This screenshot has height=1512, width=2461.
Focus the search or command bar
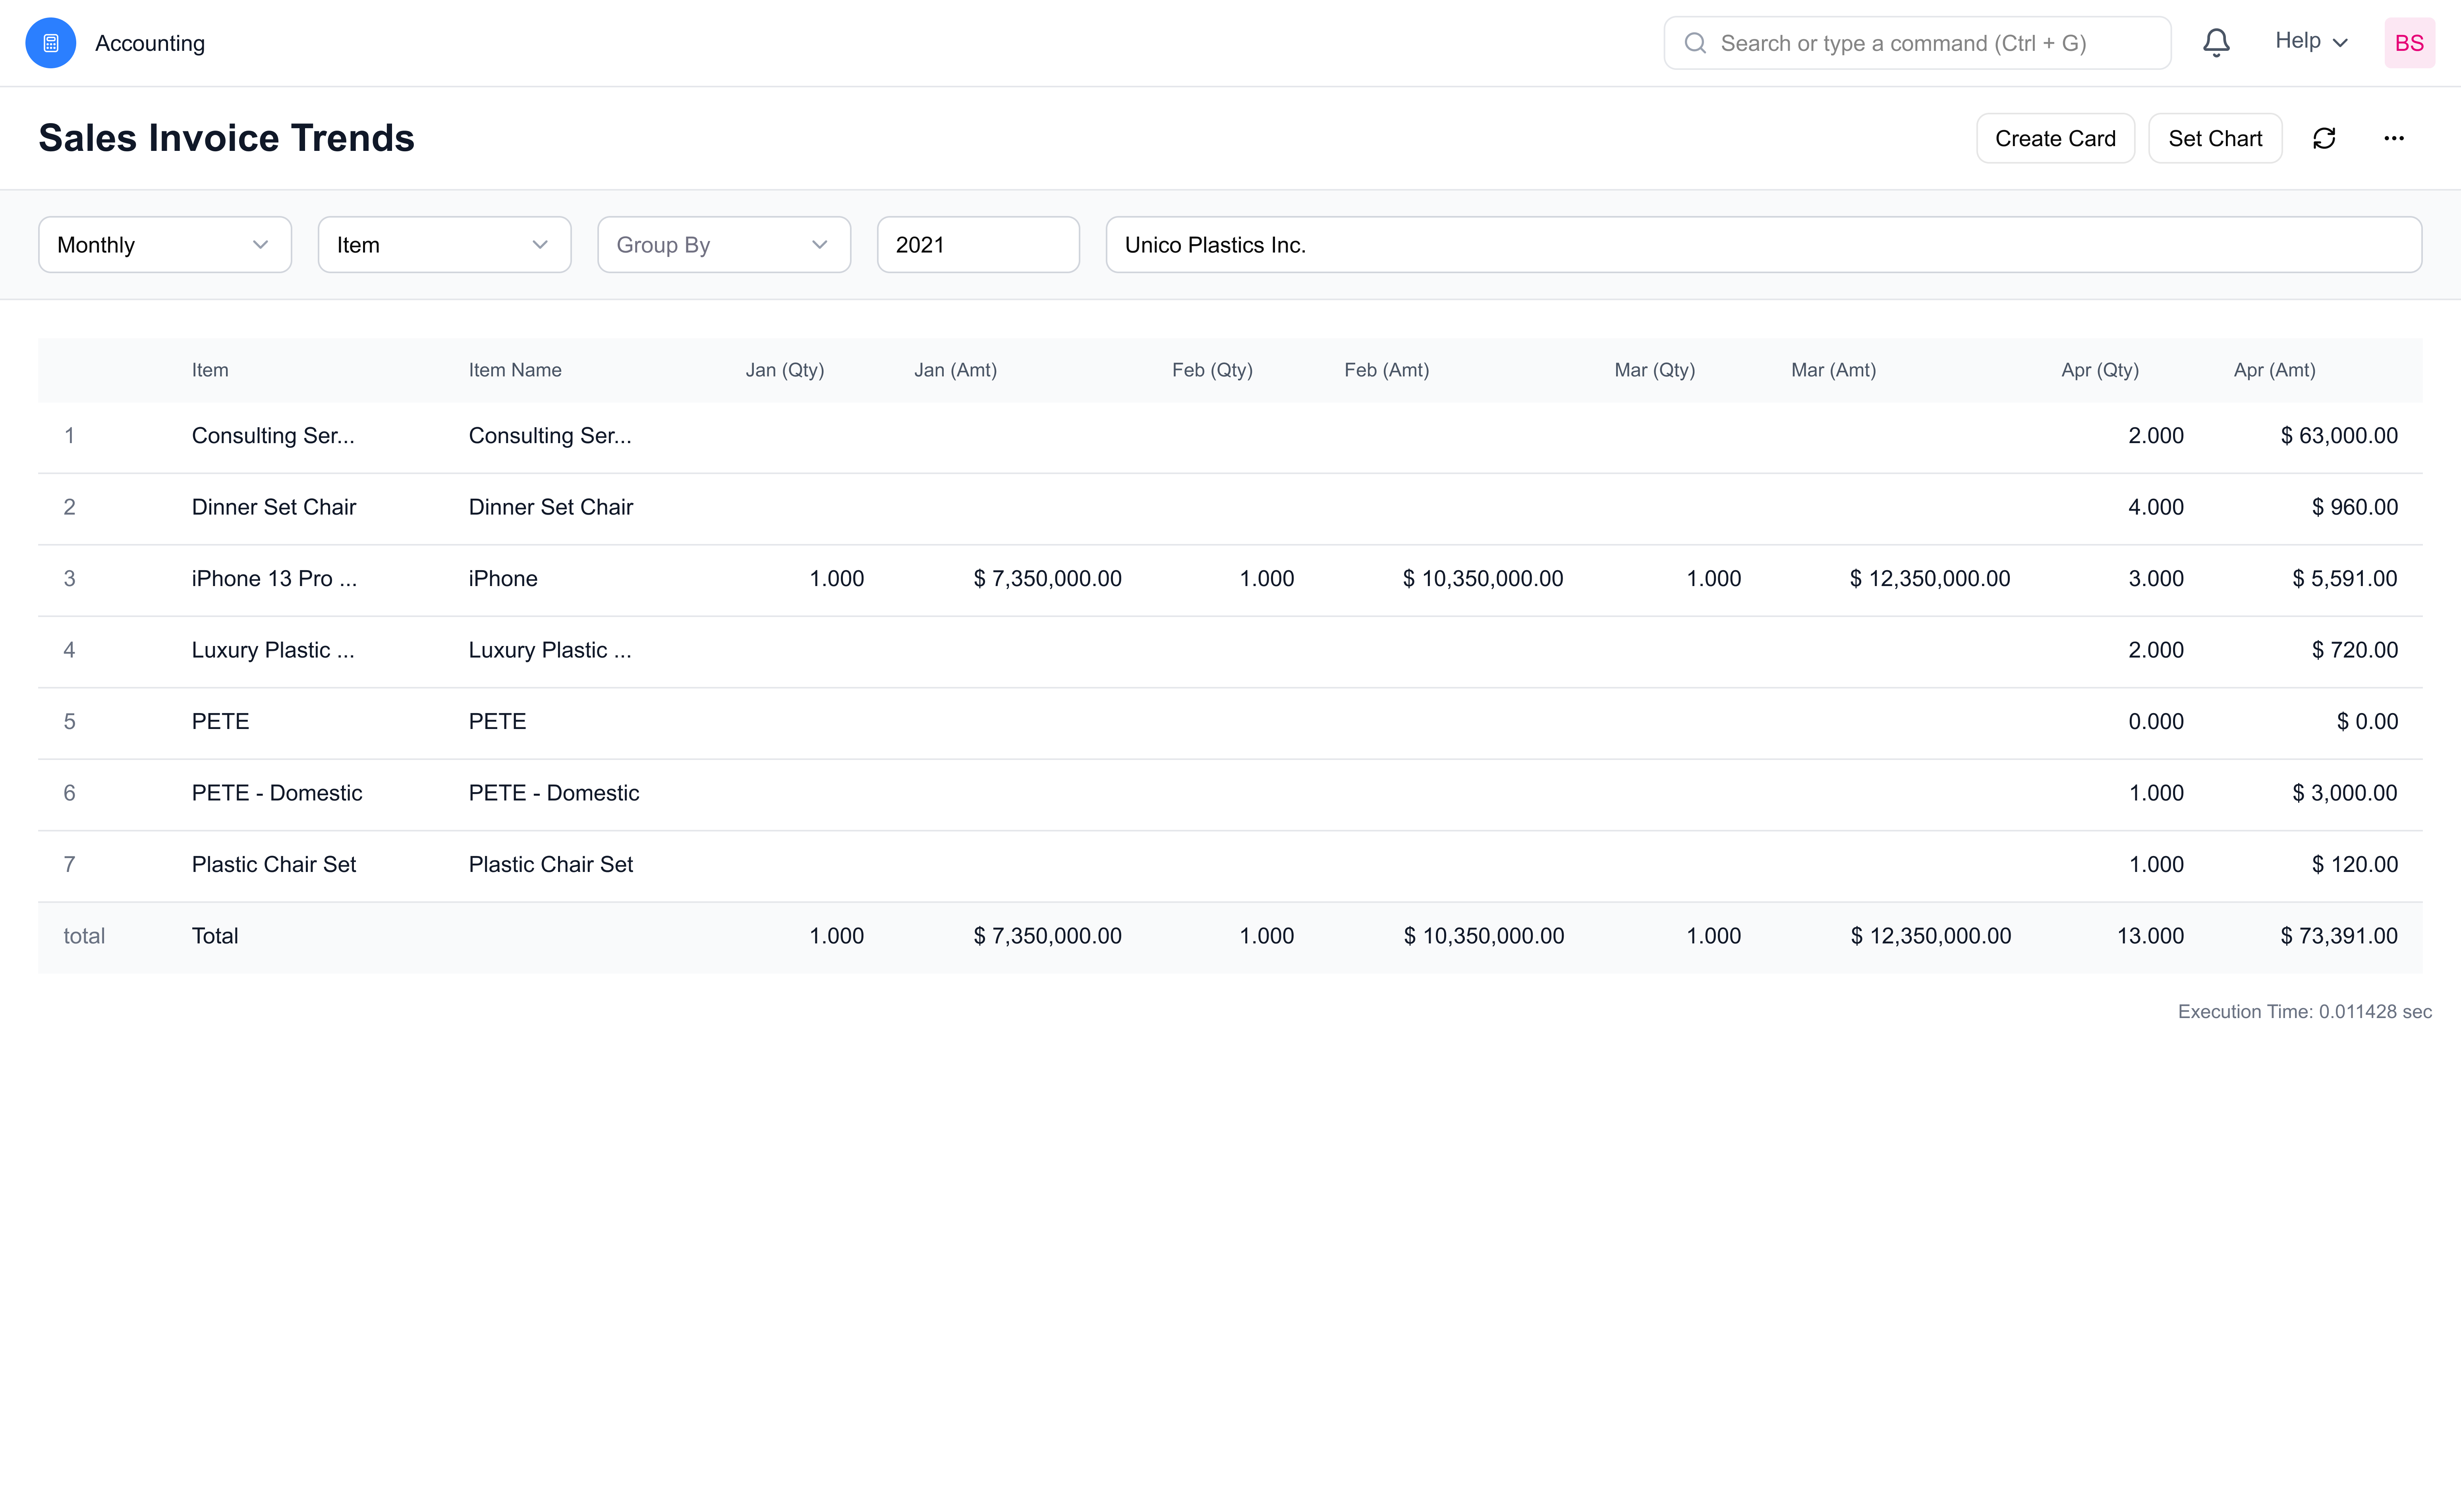1917,43
